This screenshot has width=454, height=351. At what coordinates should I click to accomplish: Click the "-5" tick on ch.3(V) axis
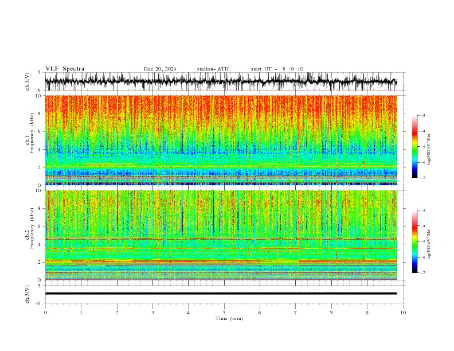(38, 303)
